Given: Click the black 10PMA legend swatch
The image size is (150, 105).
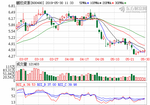Looking at the screenshot, I should 100,3.
